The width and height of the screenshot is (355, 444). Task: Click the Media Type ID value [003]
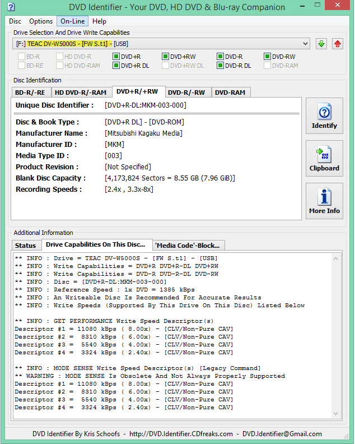(114, 156)
